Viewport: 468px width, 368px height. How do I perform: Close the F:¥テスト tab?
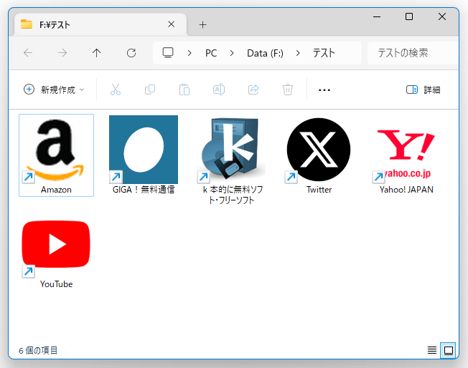point(172,24)
